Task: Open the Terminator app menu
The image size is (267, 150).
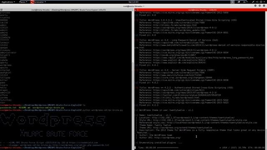Action: (x=40, y=2)
